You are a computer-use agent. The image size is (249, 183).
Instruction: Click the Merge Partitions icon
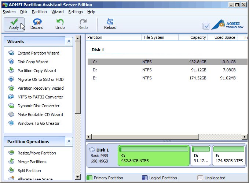[11, 162]
